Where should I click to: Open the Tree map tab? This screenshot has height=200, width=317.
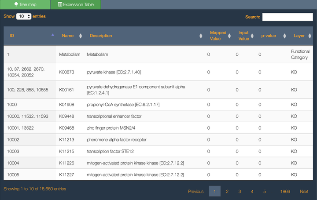(x=25, y=4)
